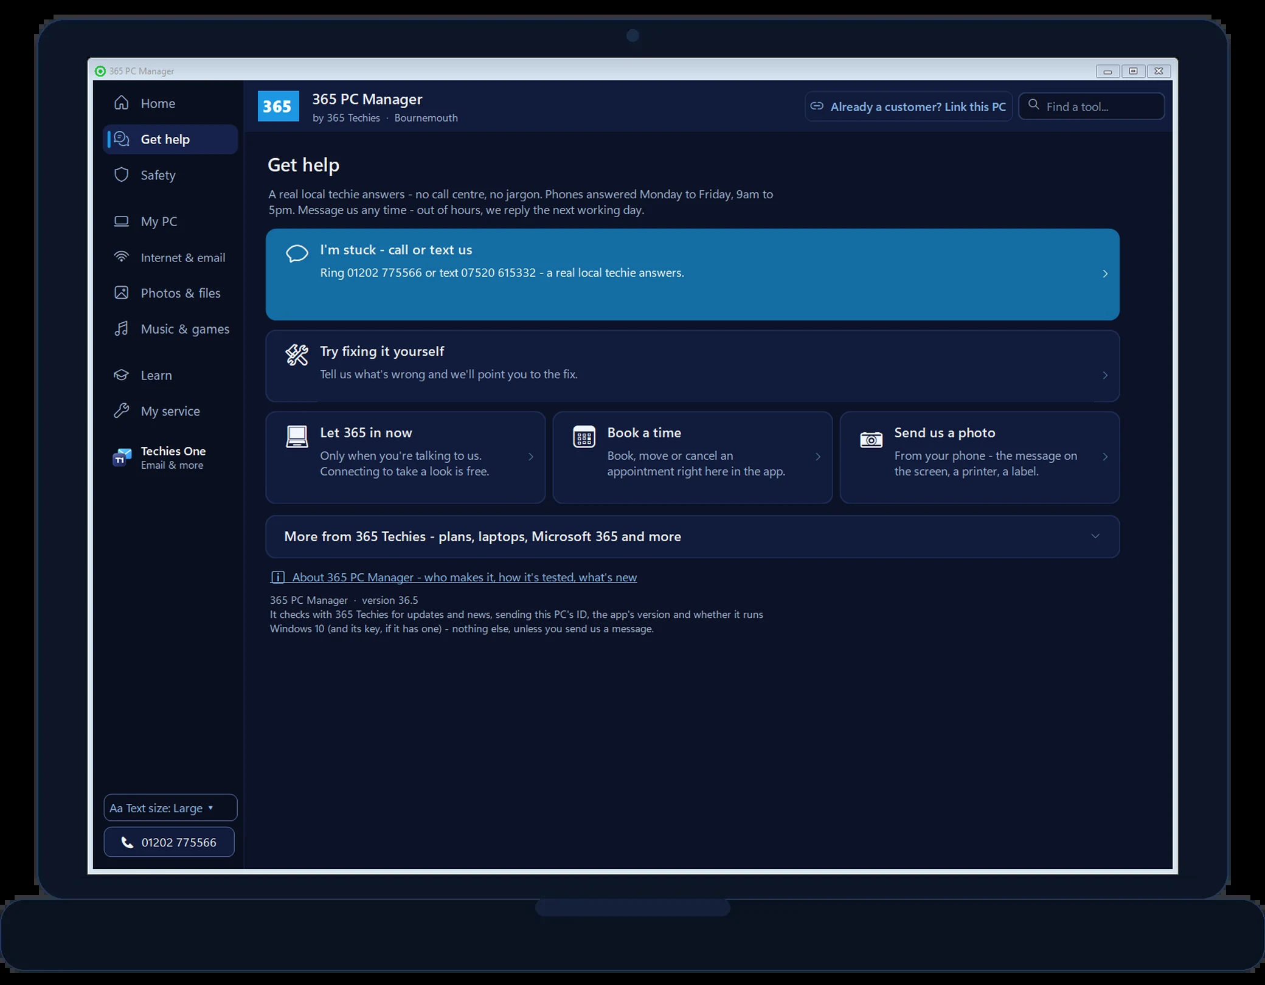
Task: Switch to My service label in sidebar
Action: (170, 411)
